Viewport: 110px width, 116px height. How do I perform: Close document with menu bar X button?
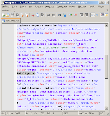click(x=107, y=10)
